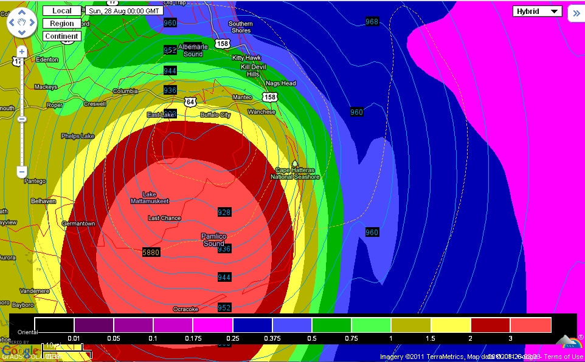Screen dimensions: 585x362
Task: Zoom out with the minus button
Action: pos(22,172)
